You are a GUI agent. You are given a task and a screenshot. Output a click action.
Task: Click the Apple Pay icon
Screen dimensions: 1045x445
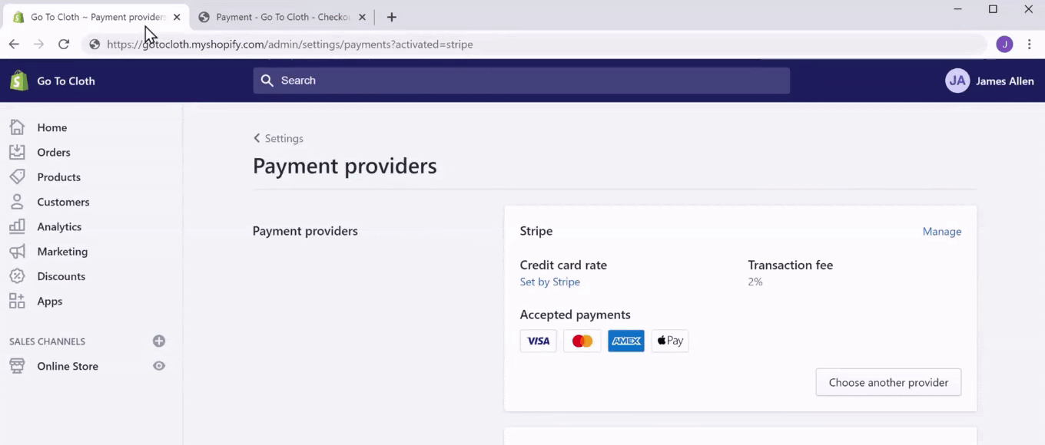point(670,341)
